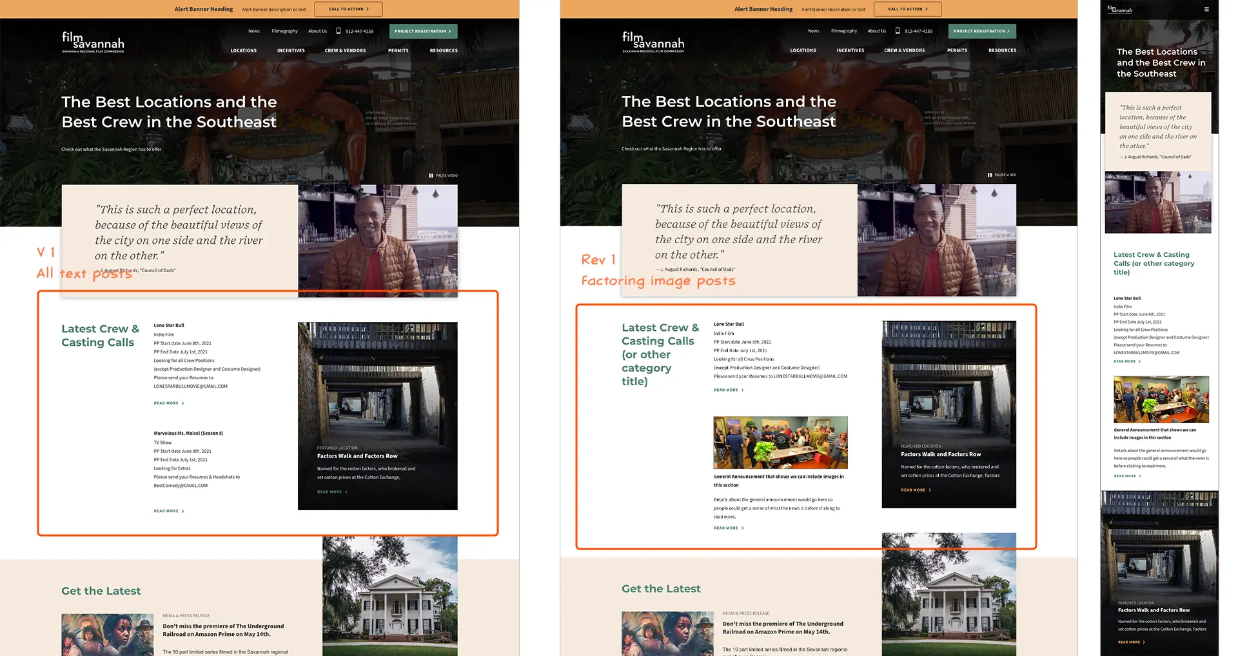Click the phone icon in the V1 mockup header

339,31
